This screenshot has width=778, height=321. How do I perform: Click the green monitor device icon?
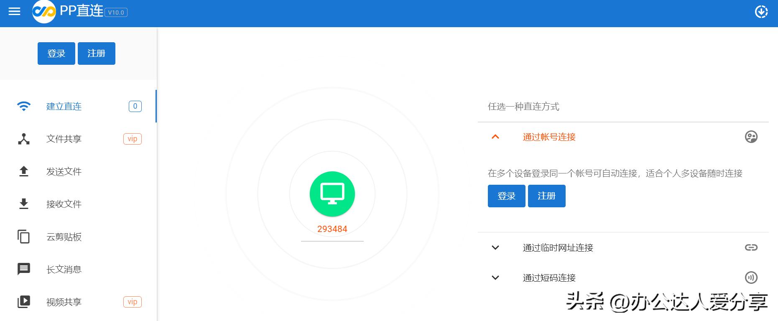point(332,194)
